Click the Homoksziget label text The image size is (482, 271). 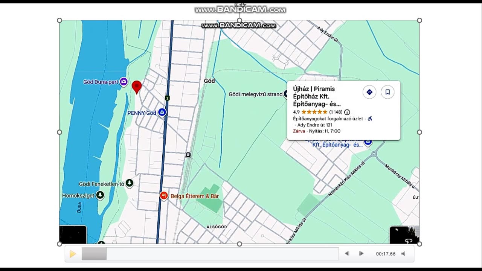coord(78,196)
